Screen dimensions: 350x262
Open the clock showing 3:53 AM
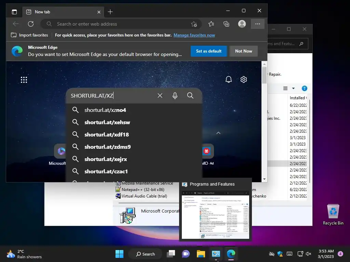point(326,254)
